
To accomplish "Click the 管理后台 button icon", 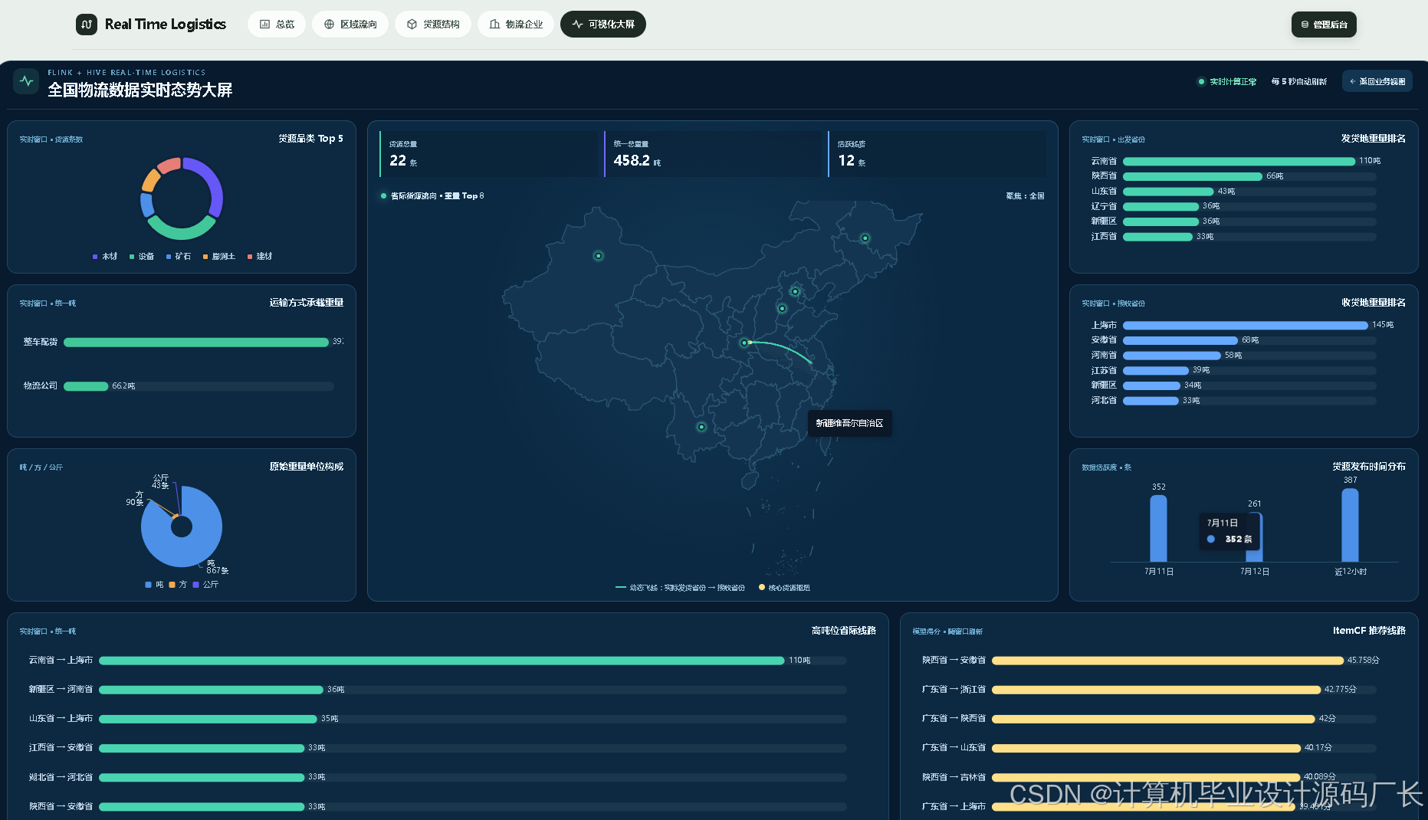I will pos(1305,25).
